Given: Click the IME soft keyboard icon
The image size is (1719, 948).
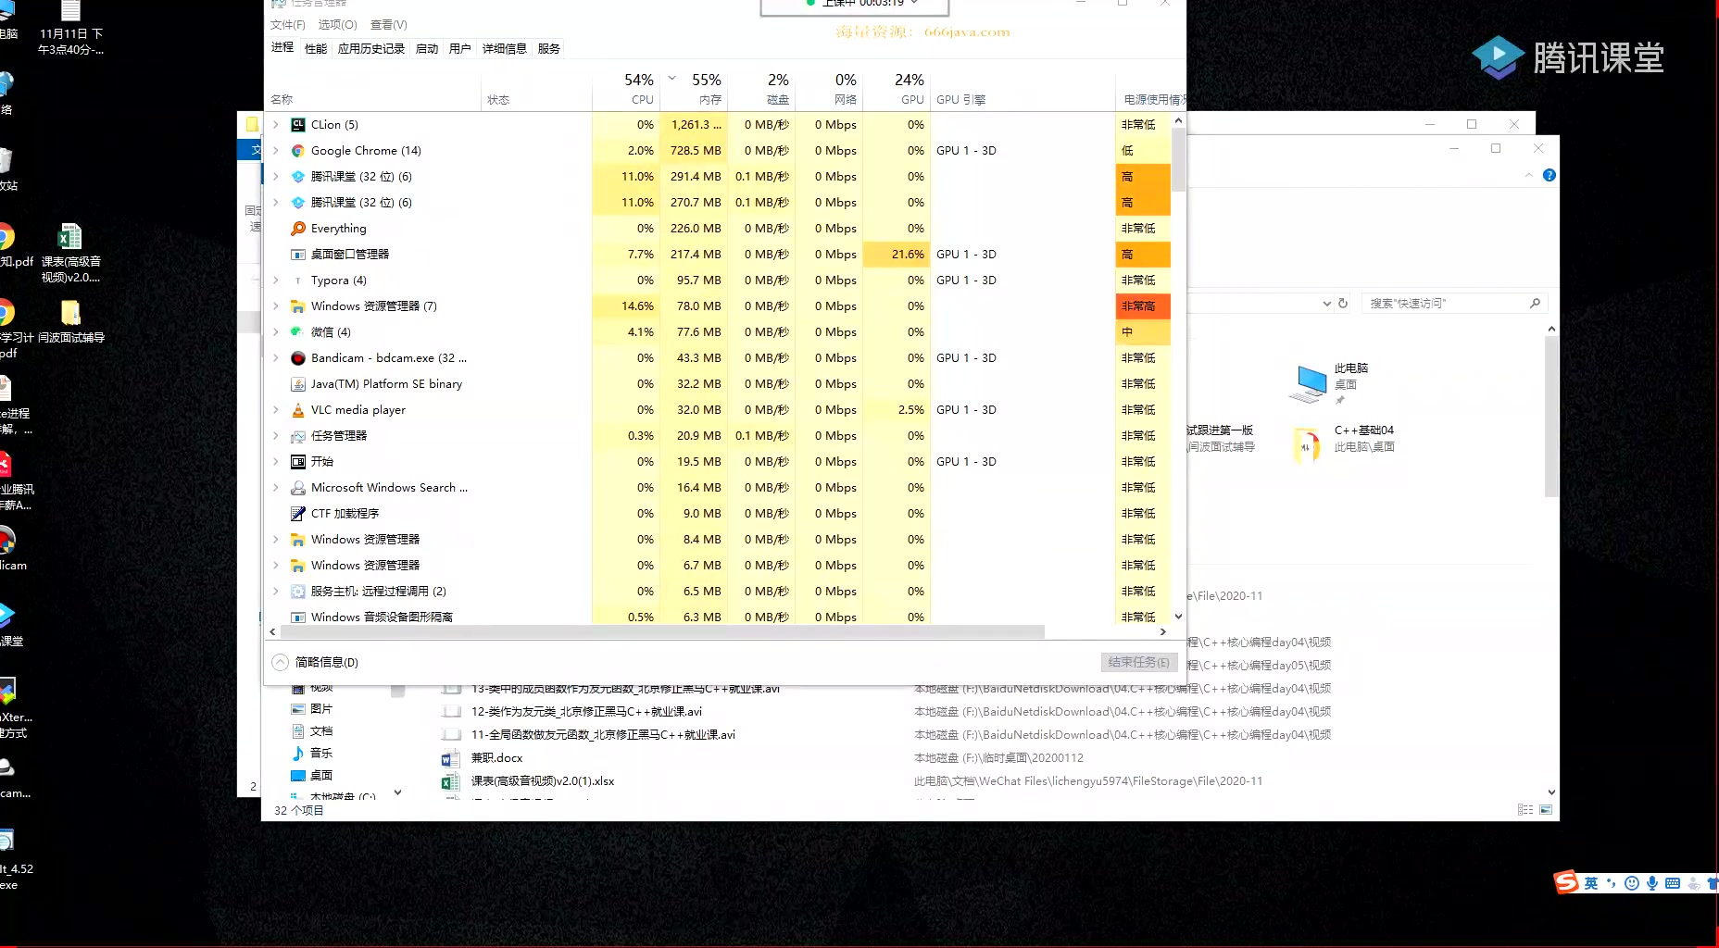Looking at the screenshot, I should coord(1673,883).
